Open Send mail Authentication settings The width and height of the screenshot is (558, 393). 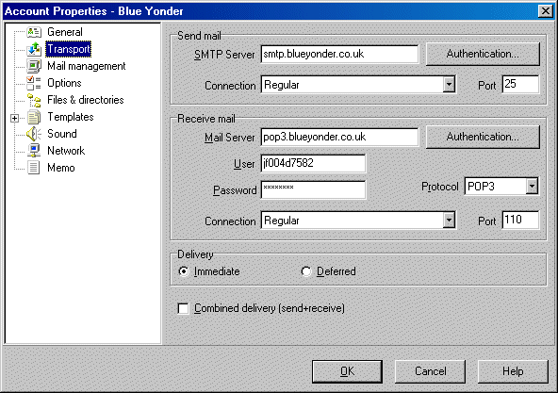coord(483,54)
